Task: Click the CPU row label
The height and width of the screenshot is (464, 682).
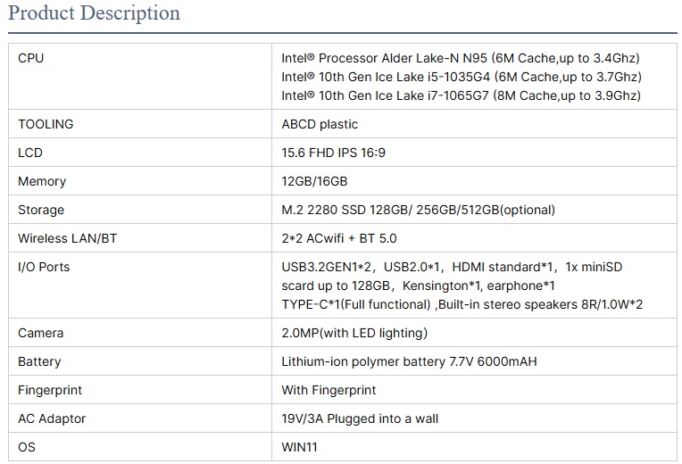Action: [x=30, y=58]
